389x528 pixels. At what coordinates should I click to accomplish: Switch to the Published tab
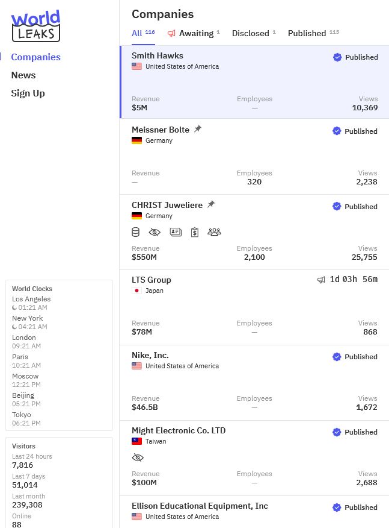pos(307,33)
